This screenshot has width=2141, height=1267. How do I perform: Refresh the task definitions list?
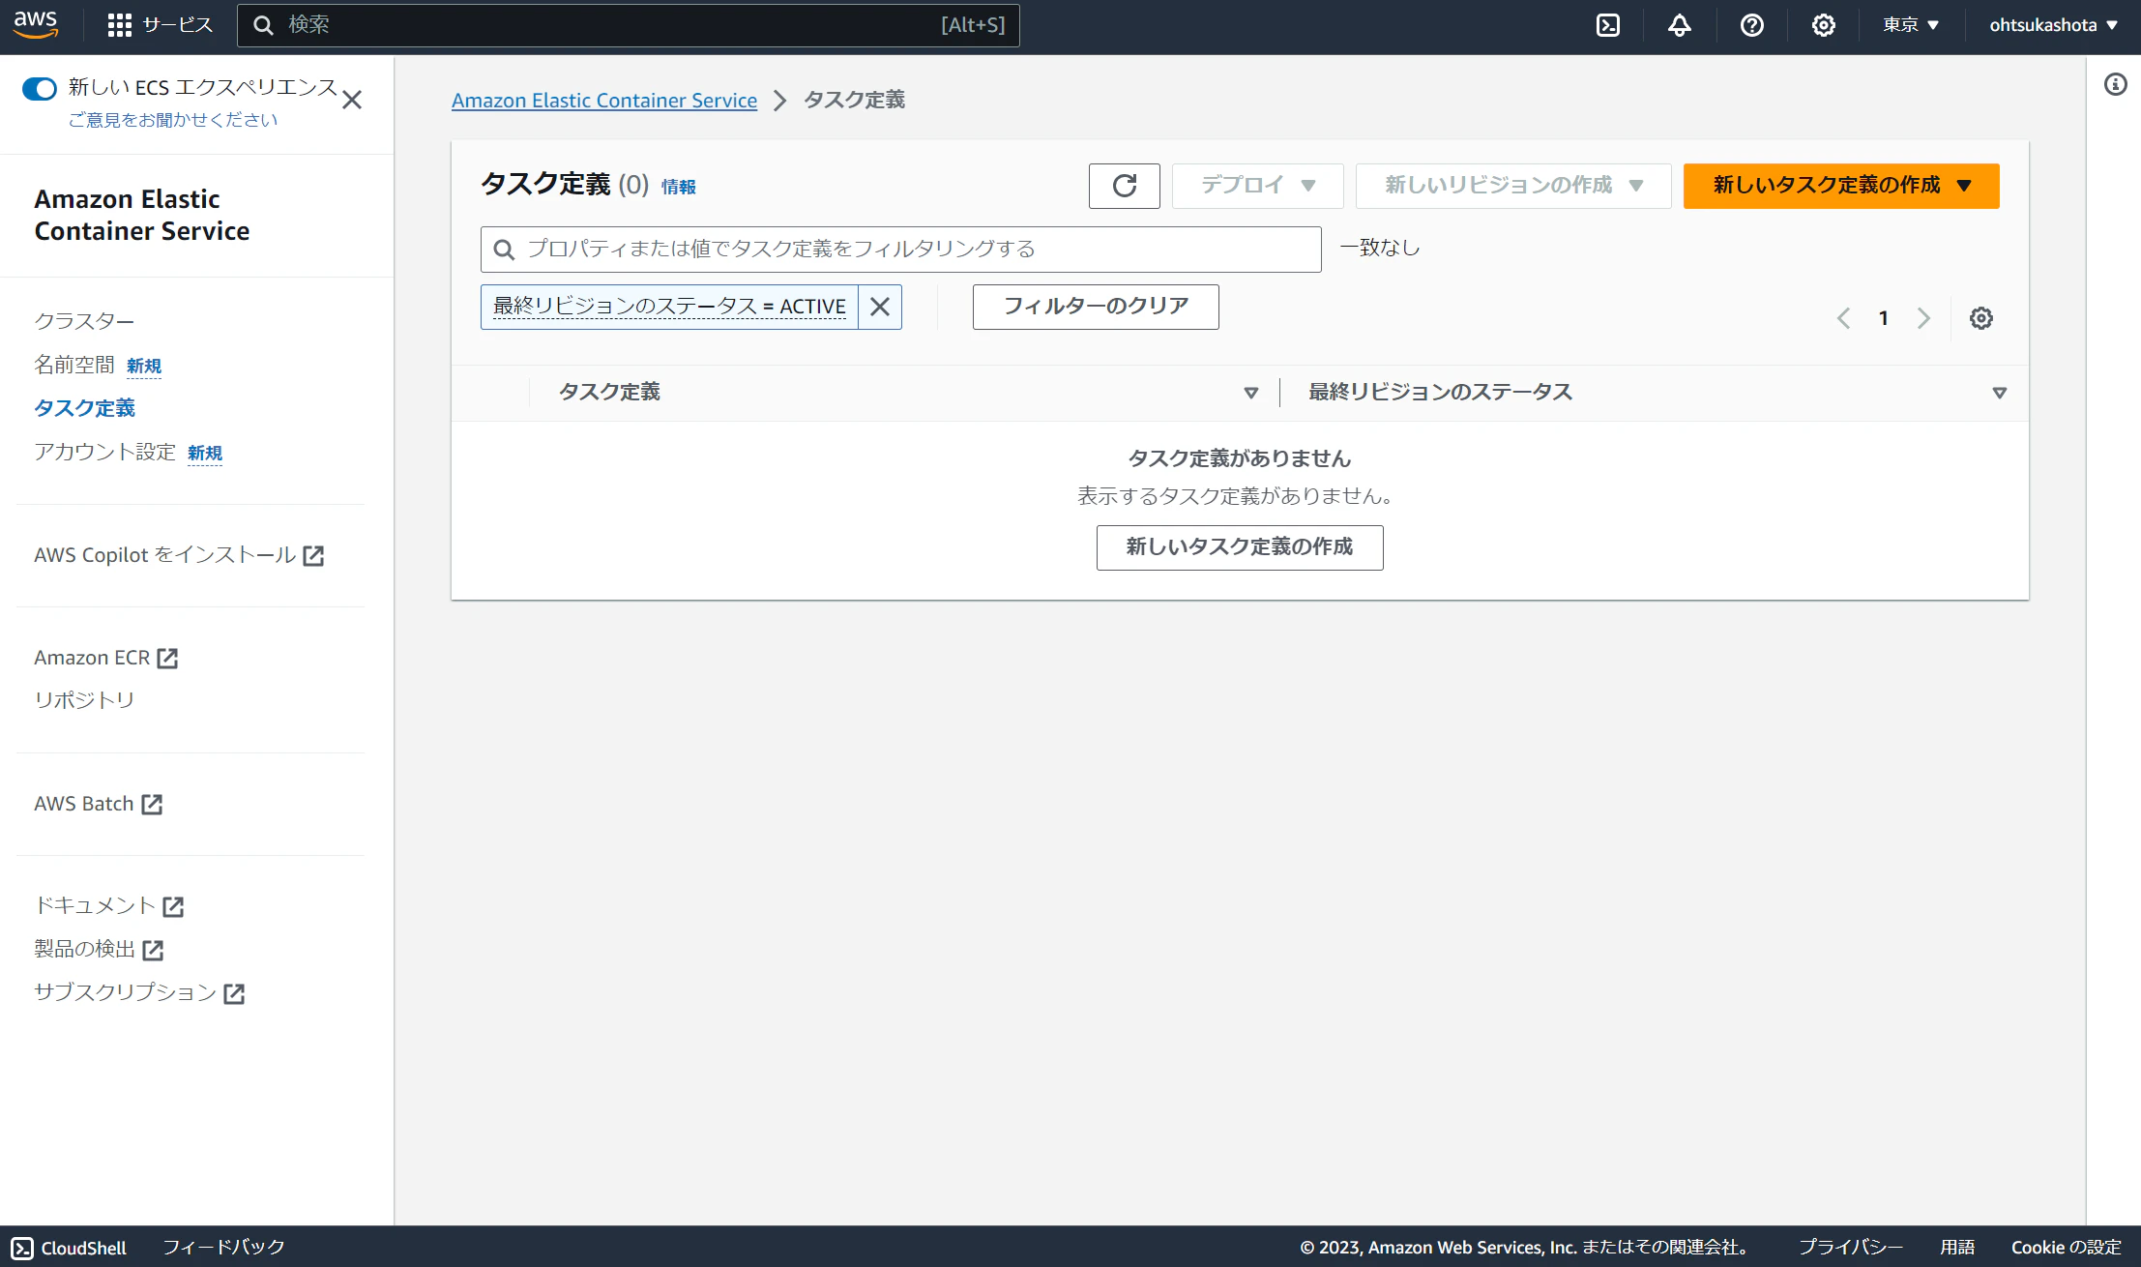[x=1124, y=186]
